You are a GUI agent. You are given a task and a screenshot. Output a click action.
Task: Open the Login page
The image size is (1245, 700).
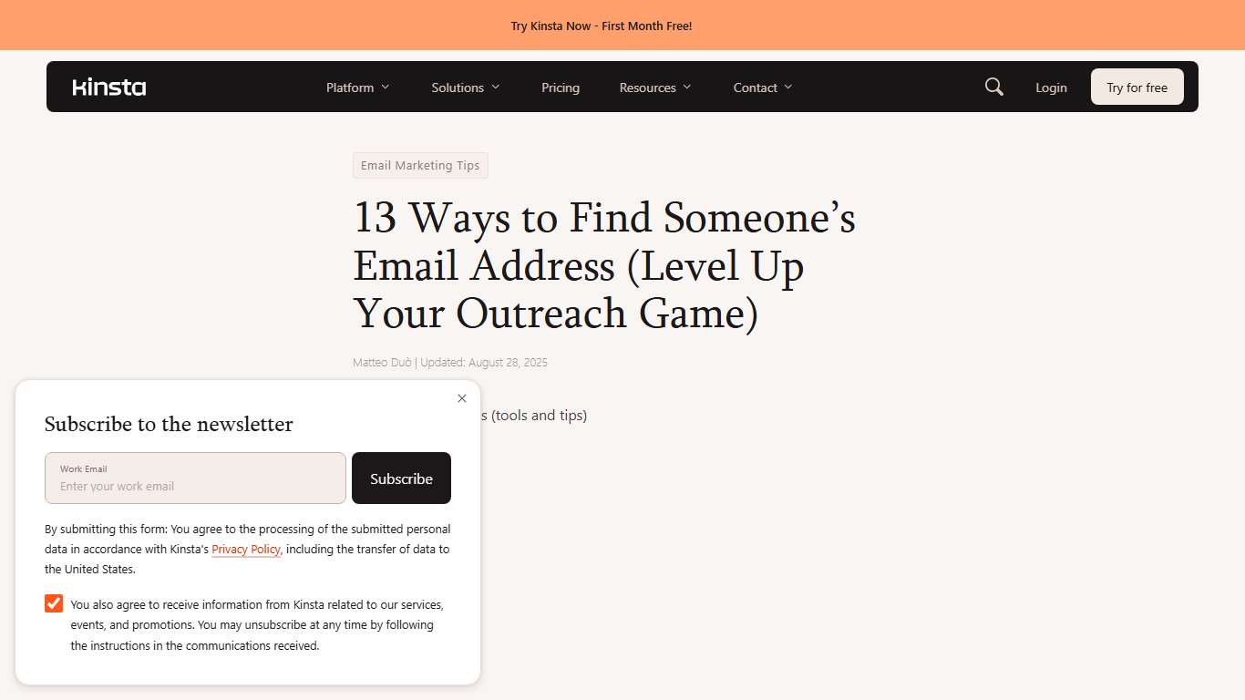coord(1051,87)
